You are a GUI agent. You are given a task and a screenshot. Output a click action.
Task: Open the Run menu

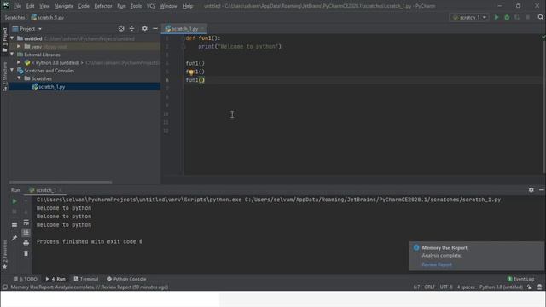click(121, 6)
